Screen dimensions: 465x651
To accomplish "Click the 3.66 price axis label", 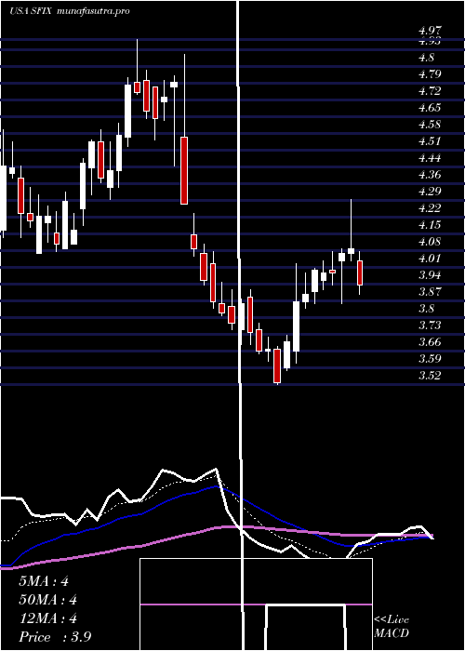I will point(430,341).
